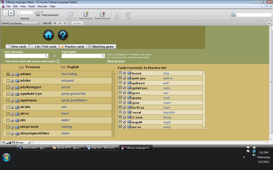Screen dimensions: 273x170
Task: Sort by English column
Action: (x=63, y=67)
